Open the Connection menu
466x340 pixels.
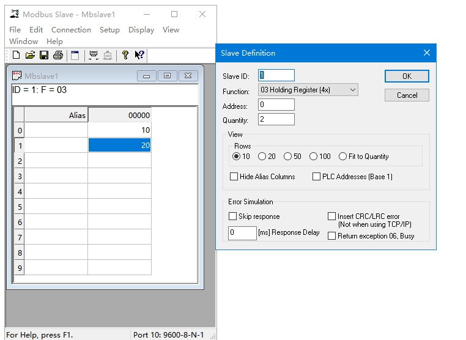(71, 29)
